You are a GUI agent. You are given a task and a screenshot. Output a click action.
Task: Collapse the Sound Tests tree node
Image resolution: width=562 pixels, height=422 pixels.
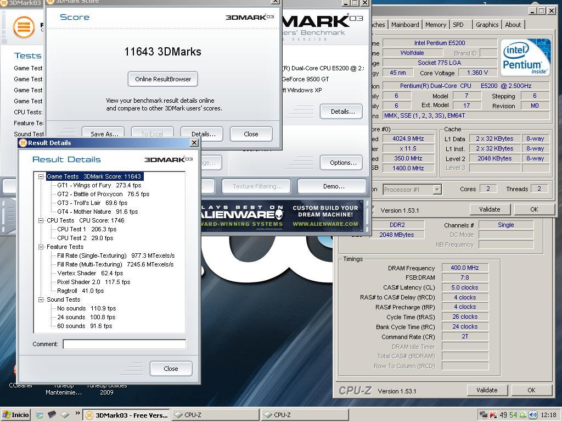[x=41, y=299]
